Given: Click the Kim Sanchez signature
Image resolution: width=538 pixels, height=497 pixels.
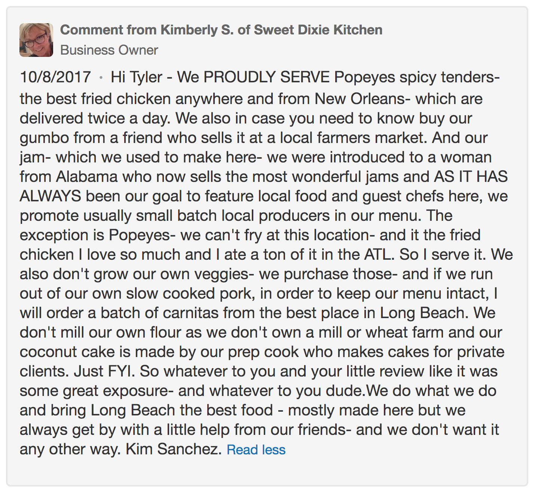Looking at the screenshot, I should tap(174, 449).
